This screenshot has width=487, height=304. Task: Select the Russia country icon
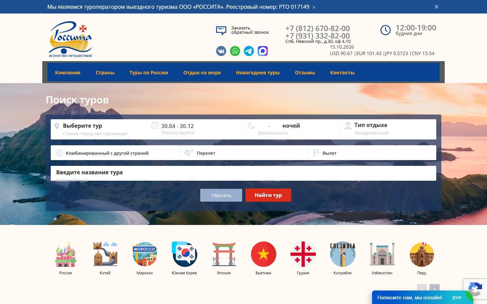coord(66,254)
